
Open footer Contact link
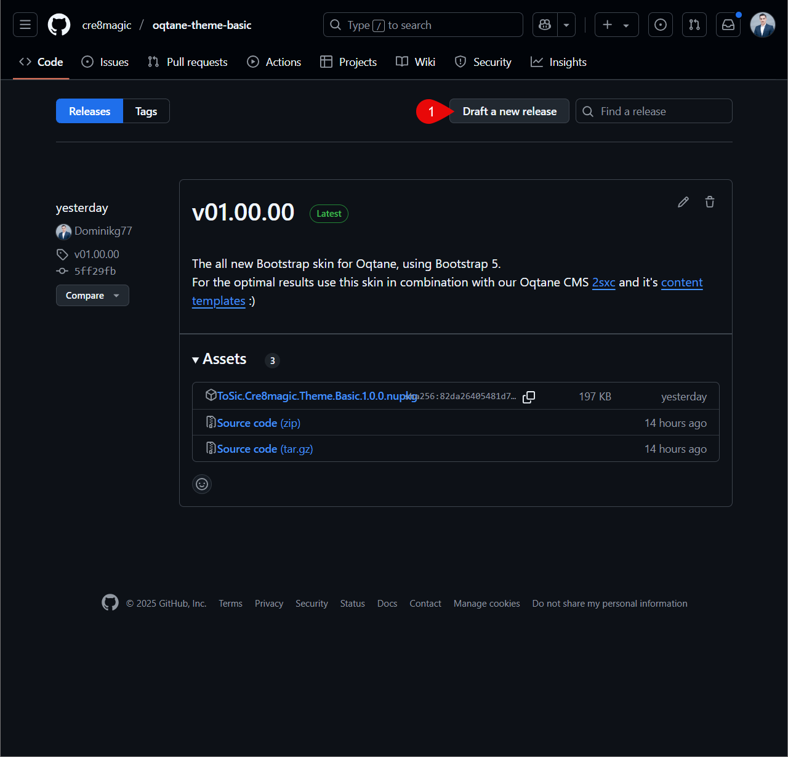point(425,604)
